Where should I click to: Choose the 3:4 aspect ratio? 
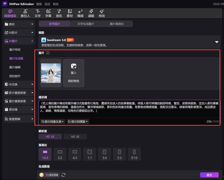pos(105,154)
